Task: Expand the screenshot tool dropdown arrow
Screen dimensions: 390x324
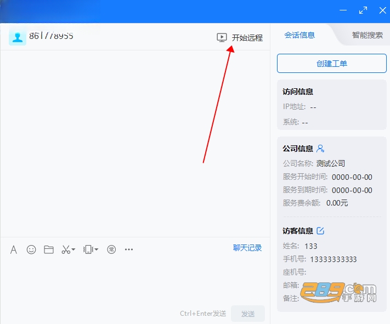Action: [x=74, y=249]
